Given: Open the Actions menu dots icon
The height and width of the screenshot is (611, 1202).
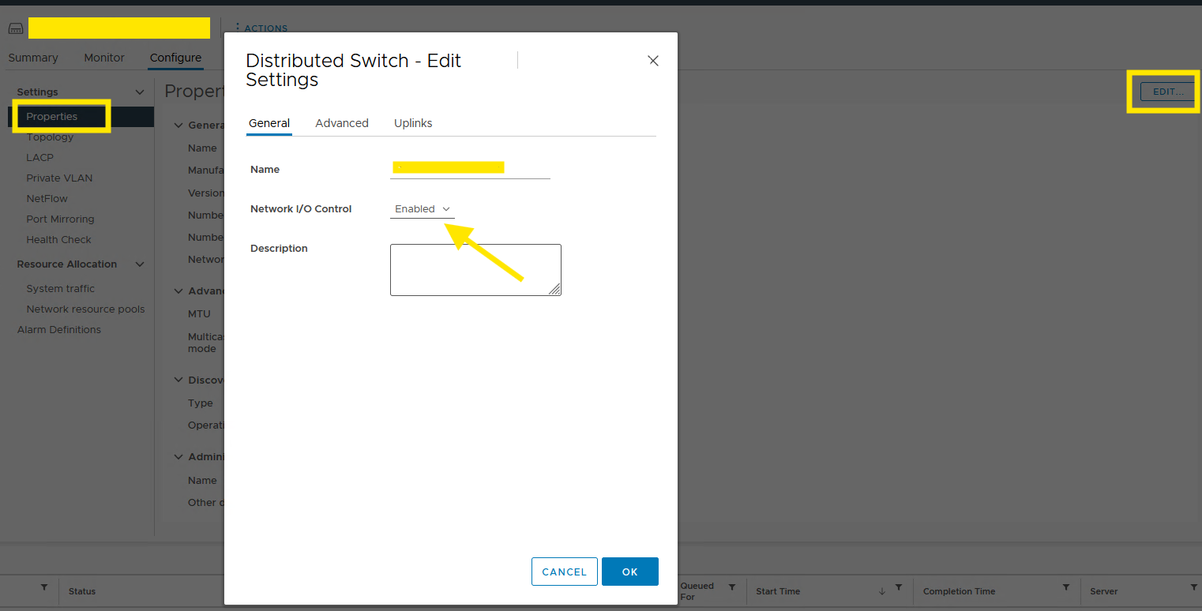Looking at the screenshot, I should (x=237, y=28).
